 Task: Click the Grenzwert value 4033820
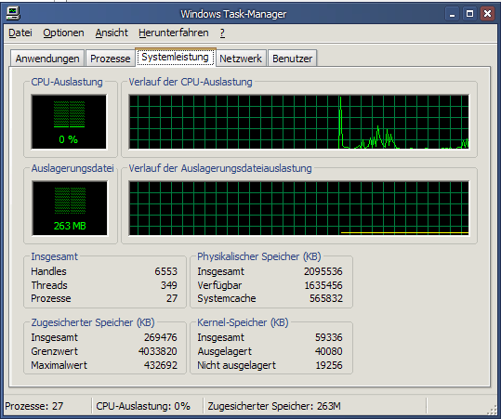[x=157, y=351]
